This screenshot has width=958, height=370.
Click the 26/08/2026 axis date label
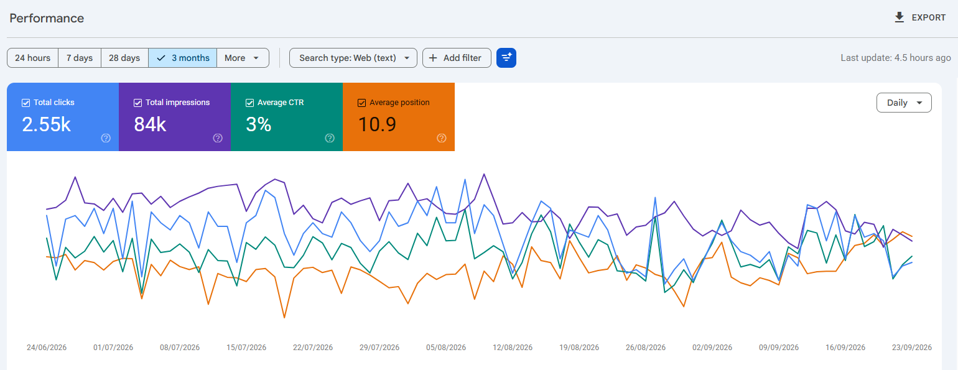646,348
